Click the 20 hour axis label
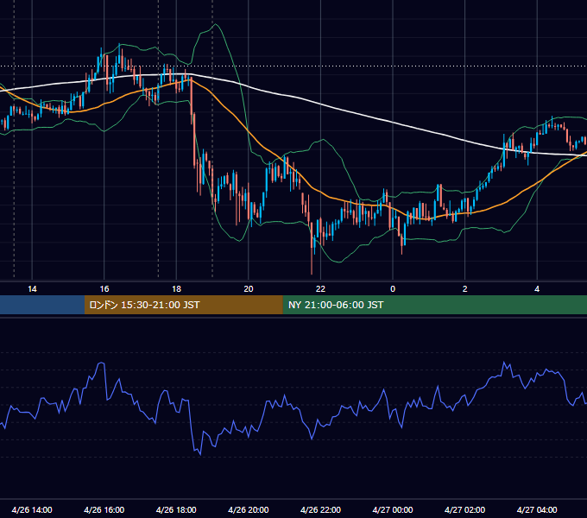Image resolution: width=587 pixels, height=518 pixels. coord(249,289)
